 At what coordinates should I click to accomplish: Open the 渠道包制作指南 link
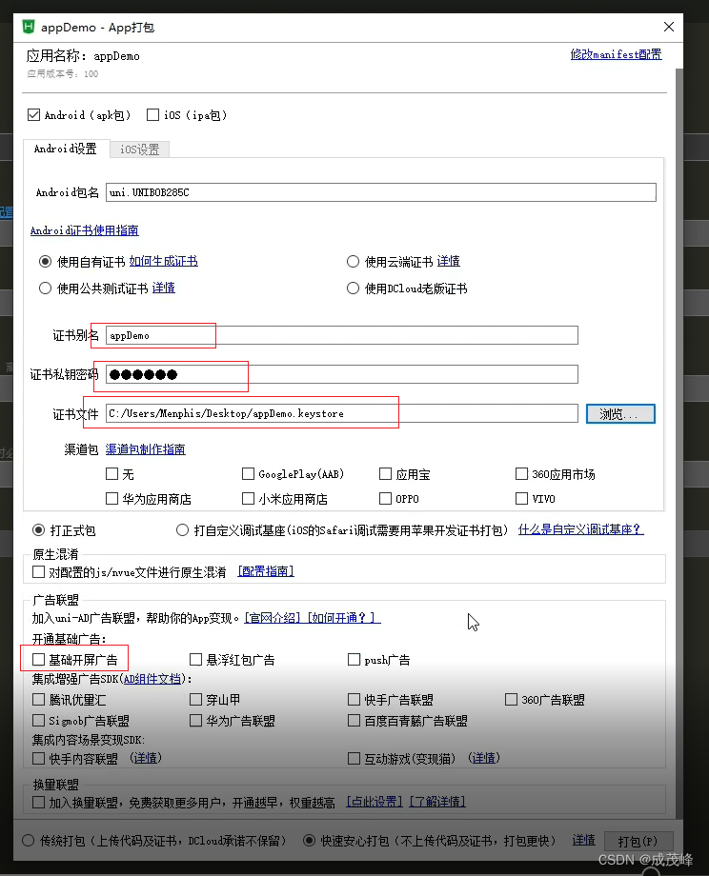(146, 449)
